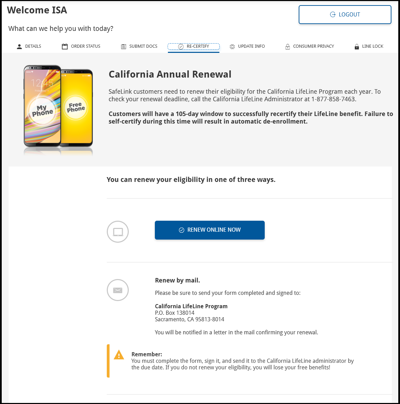Select the Re-Certify tab
Image resolution: width=400 pixels, height=404 pixels.
click(194, 46)
